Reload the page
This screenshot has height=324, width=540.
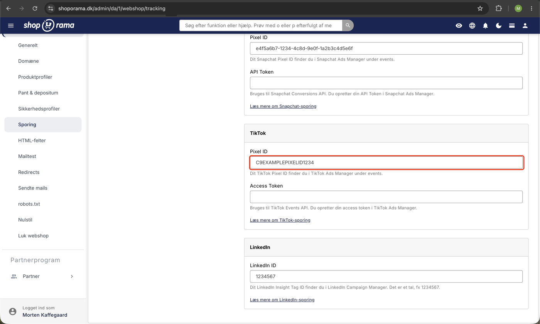(x=35, y=8)
